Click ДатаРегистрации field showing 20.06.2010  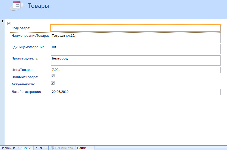(x=136, y=92)
